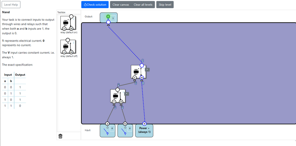Open the Level Help button

(11, 5)
